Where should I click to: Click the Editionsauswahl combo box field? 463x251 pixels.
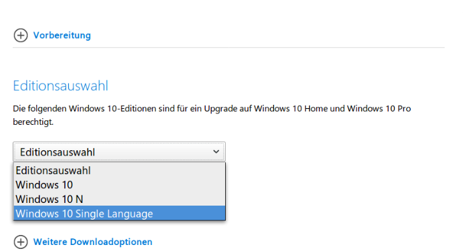119,152
